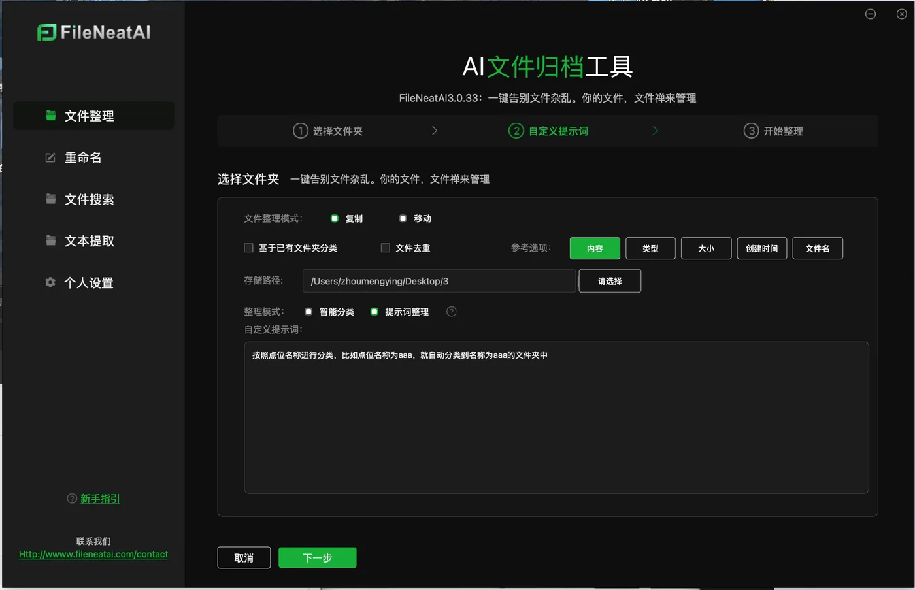The height and width of the screenshot is (590, 915).
Task: Click the FileNeatAI logo icon
Action: (x=47, y=32)
